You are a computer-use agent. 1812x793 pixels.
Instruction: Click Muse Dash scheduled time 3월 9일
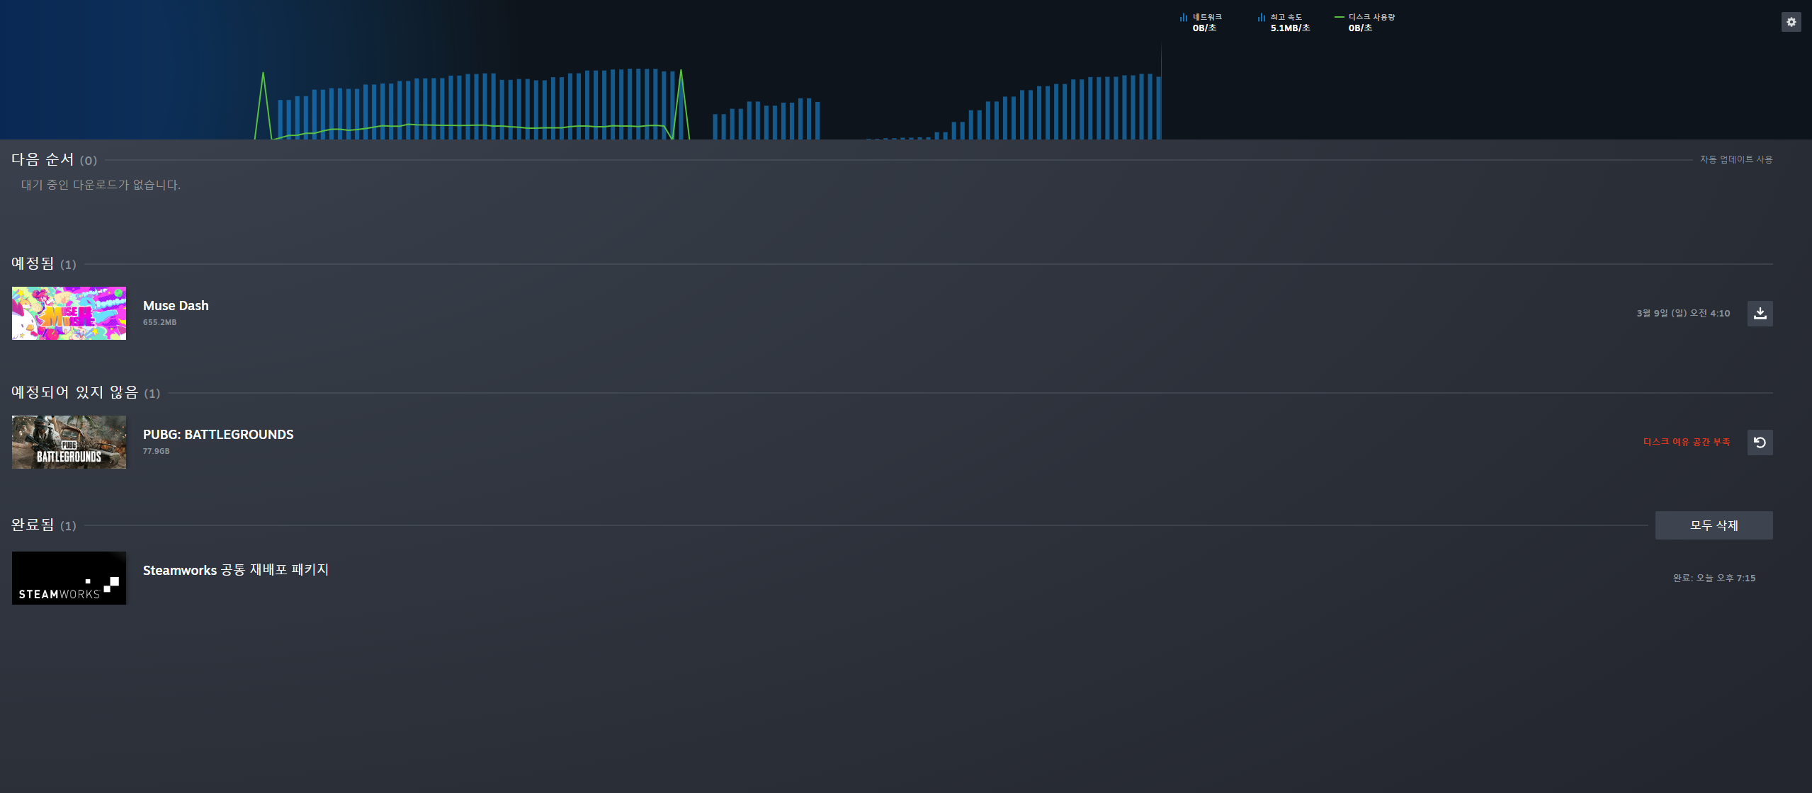(1682, 314)
